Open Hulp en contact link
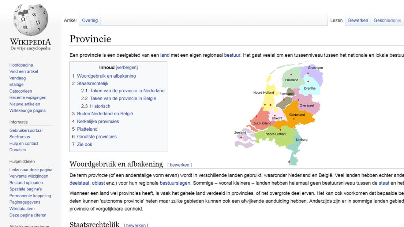The height and width of the screenshot is (227, 404). [24, 144]
